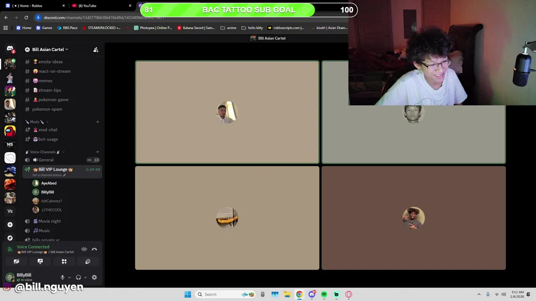Switch to YouTube browser tab
This screenshot has width=536, height=301.
pyautogui.click(x=101, y=5)
